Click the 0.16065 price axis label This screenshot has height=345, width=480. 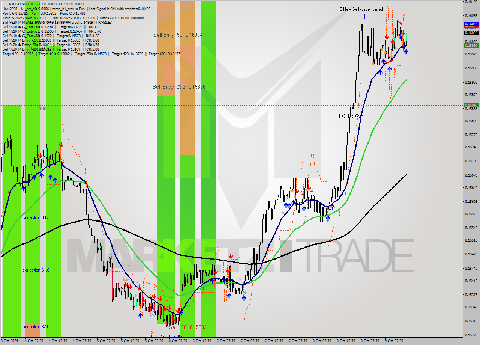coord(471,16)
